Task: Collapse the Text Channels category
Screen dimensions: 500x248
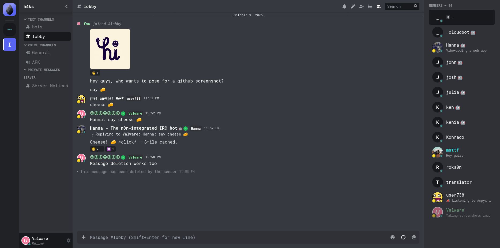Action: tap(39, 20)
